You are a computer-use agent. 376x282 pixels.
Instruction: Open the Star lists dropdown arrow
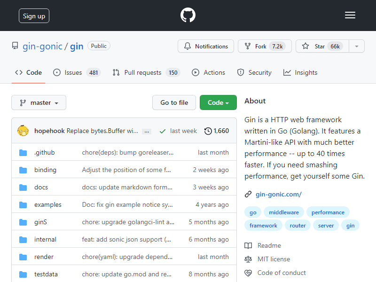357,46
